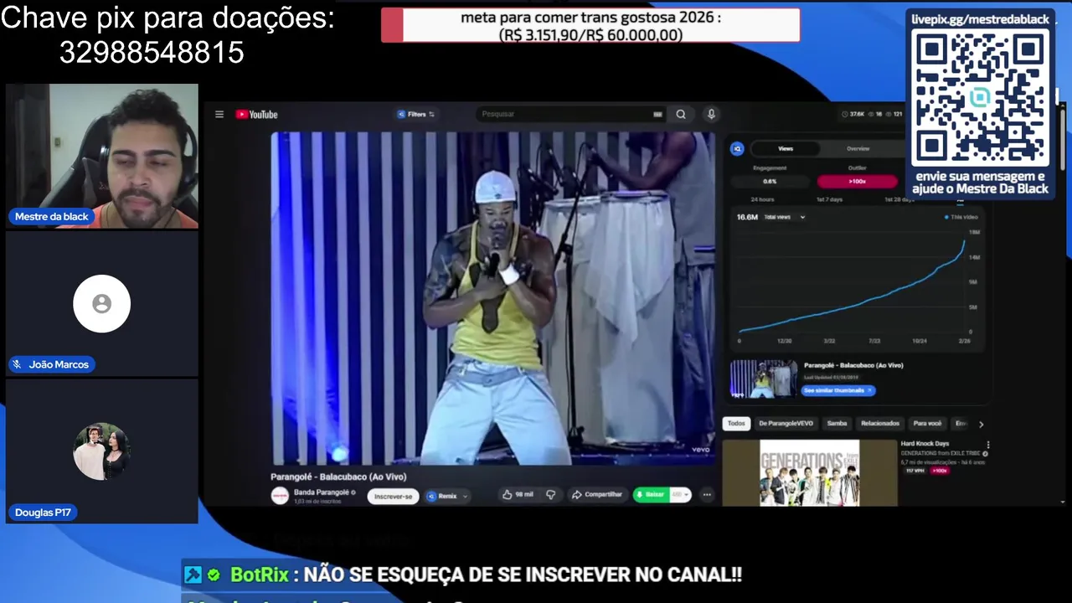Open the more actions ellipsis button
Viewport: 1072px width, 603px height.
pyautogui.click(x=707, y=495)
